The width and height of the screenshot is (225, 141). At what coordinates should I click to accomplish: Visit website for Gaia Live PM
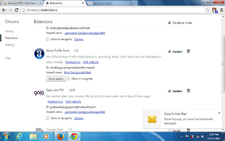click(73, 102)
